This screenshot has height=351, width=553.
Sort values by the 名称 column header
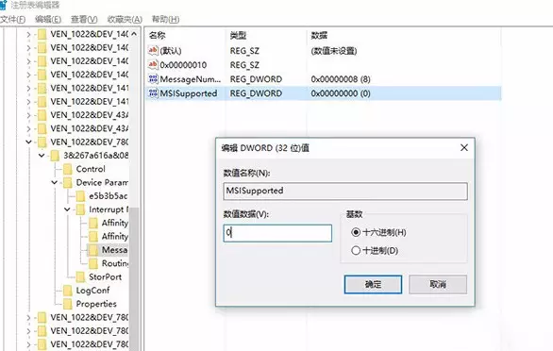(x=158, y=35)
